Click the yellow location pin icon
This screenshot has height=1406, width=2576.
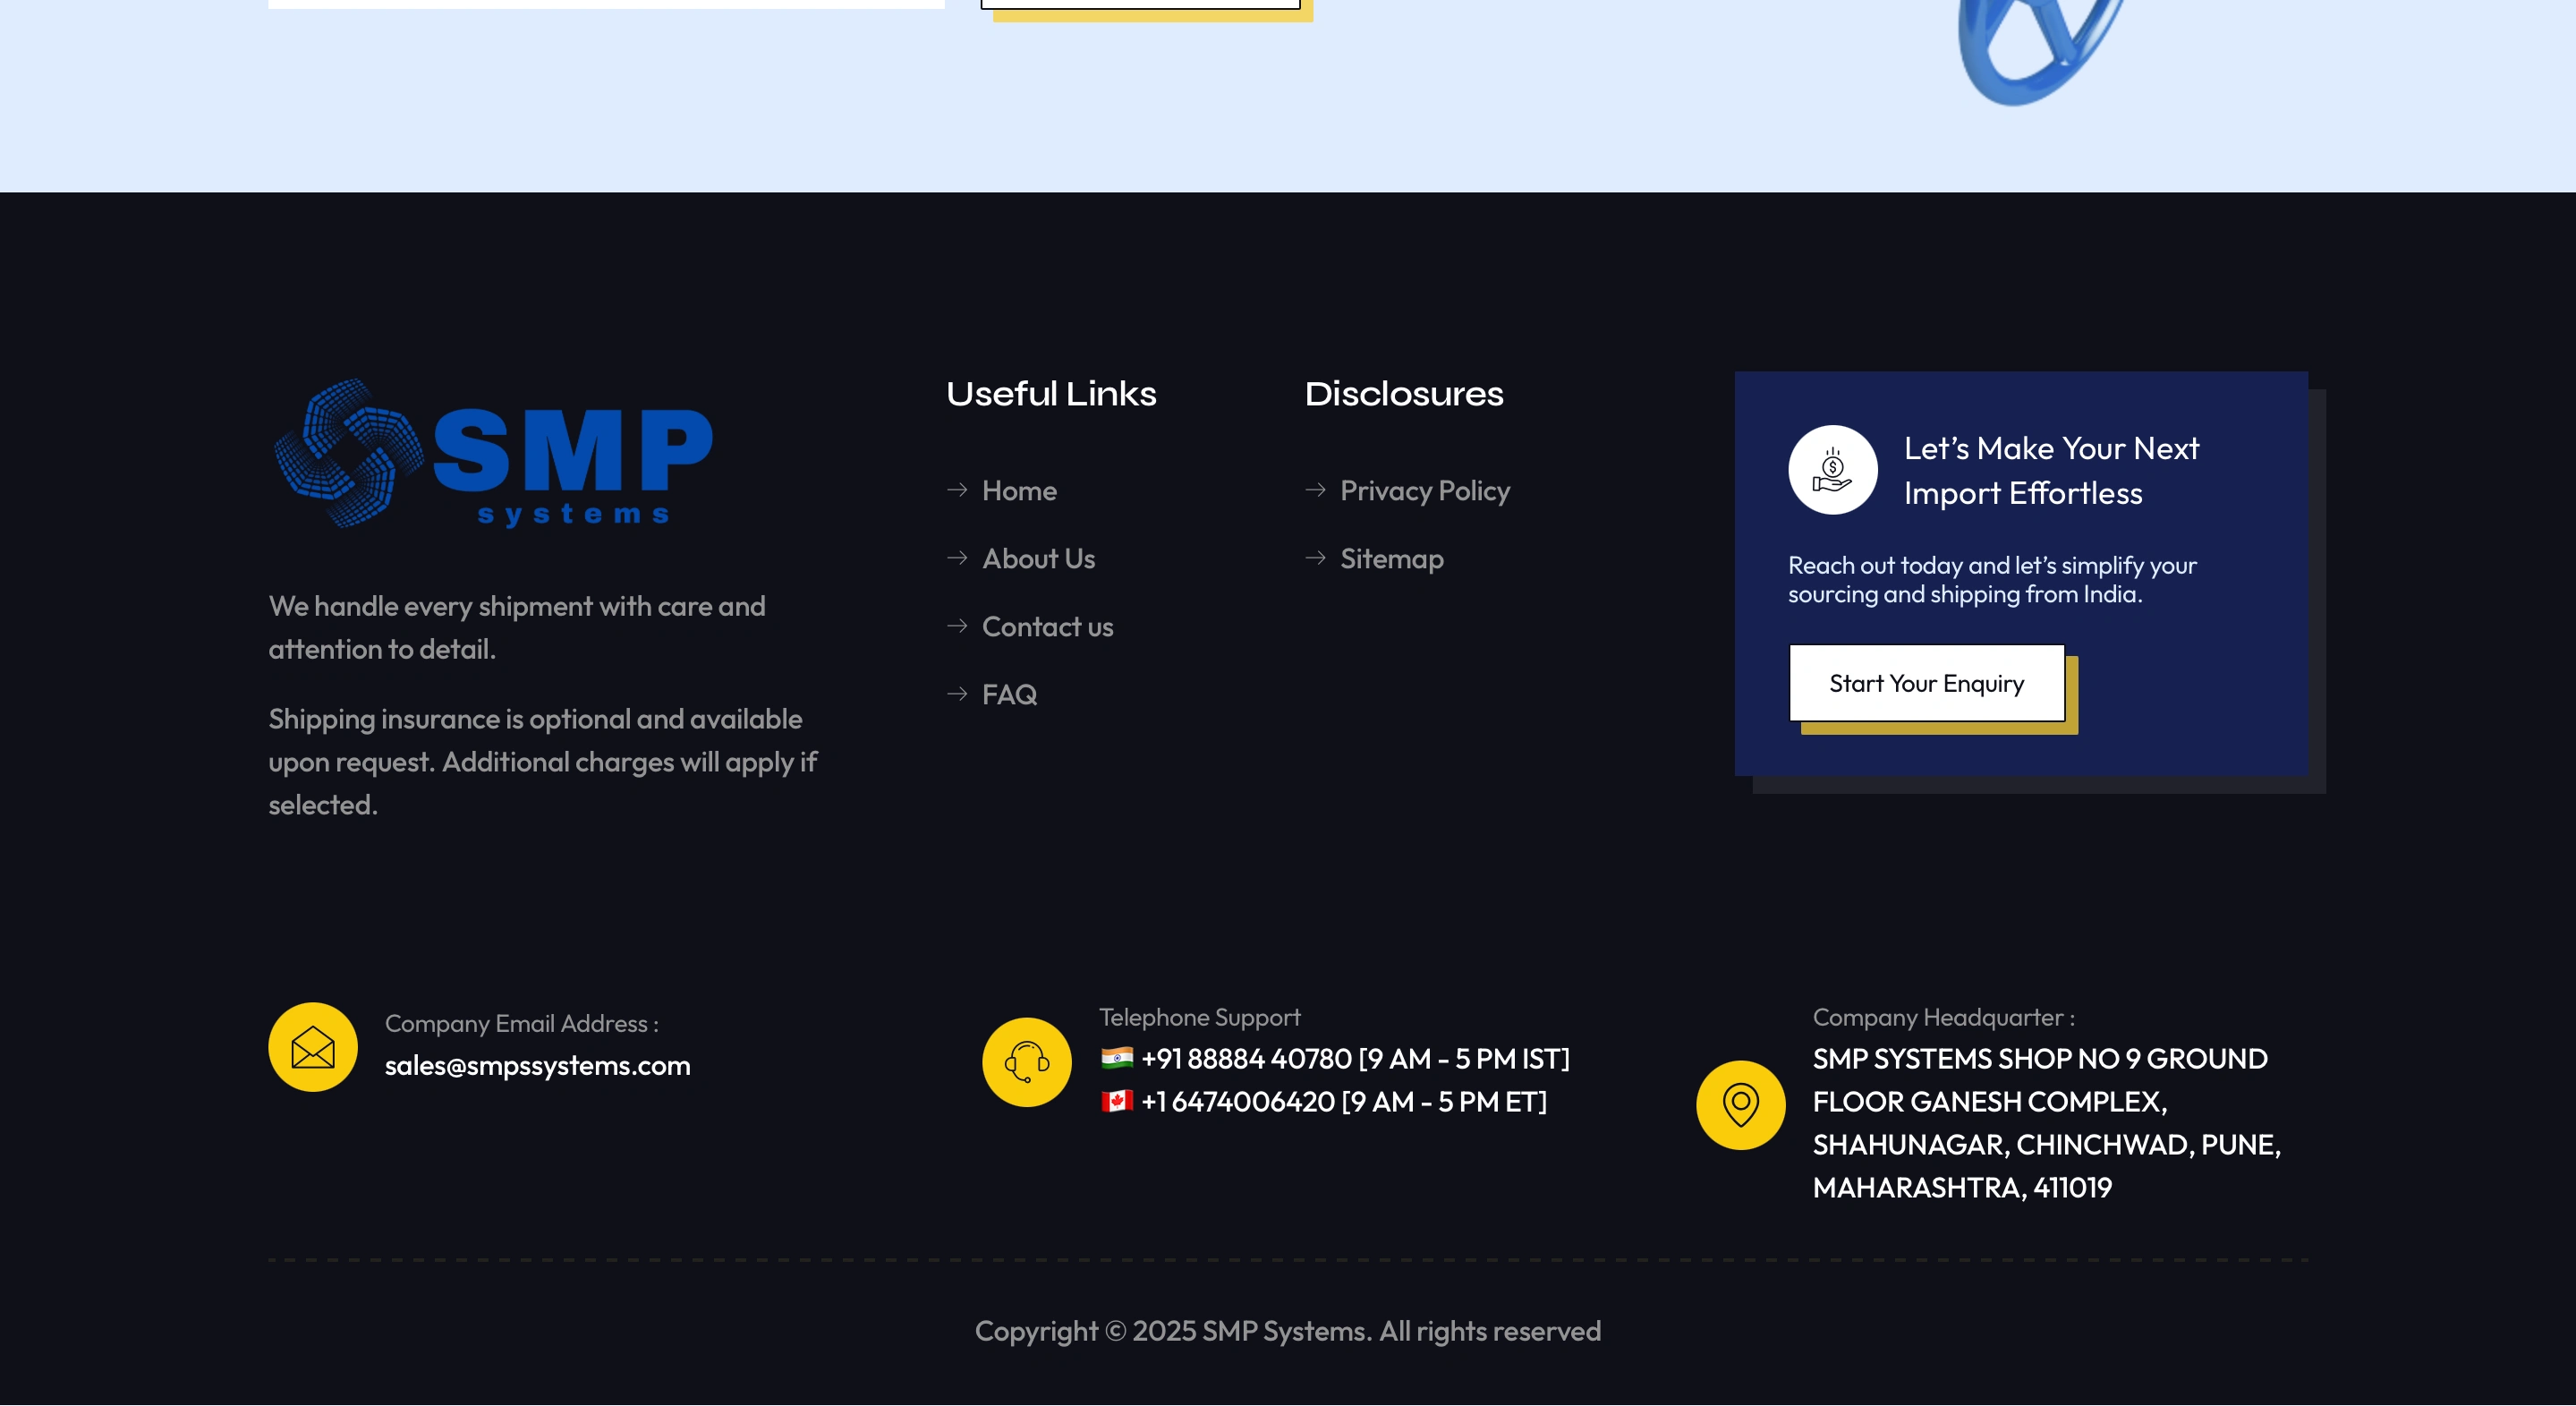1740,1105
